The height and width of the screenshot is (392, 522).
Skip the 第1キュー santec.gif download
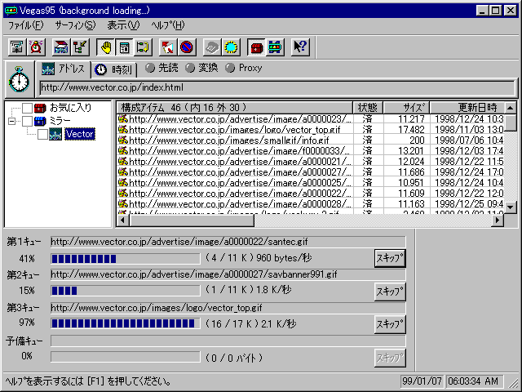[x=390, y=258]
